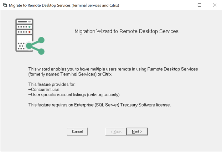Viewport: 222px width, 152px height.
Task: Click the Migration Wizard heading text
Action: 126,31
